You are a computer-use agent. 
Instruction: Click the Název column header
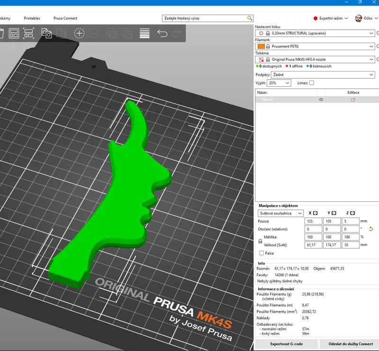(x=262, y=92)
